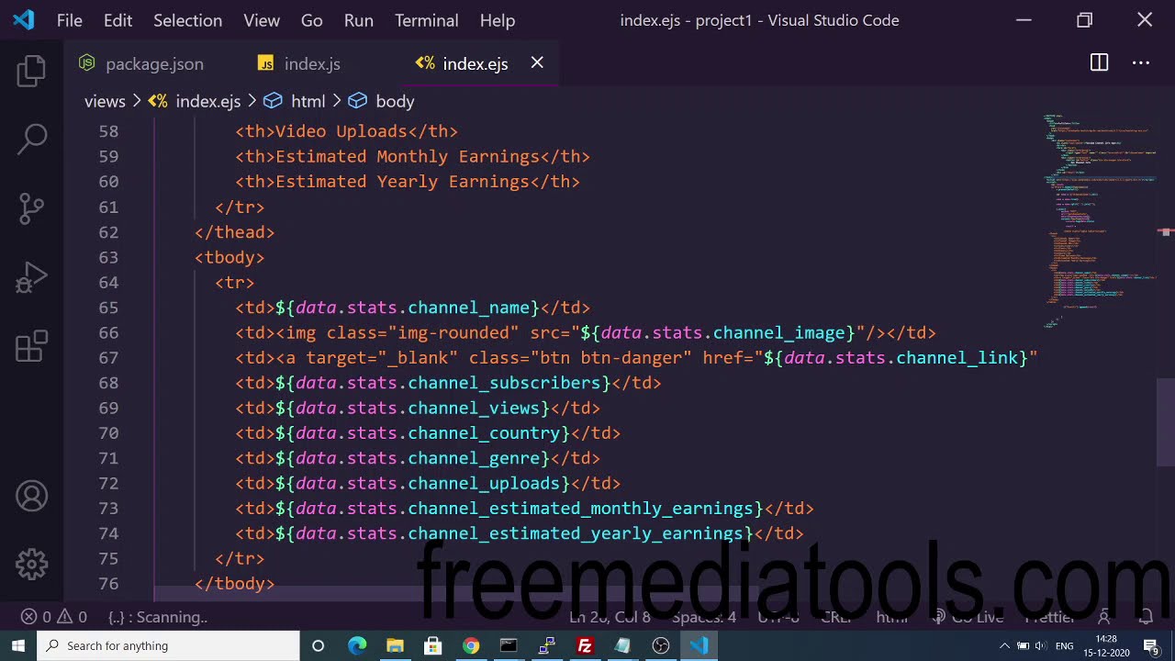Click errors and warnings status indicator
1175x661 pixels.
point(55,617)
